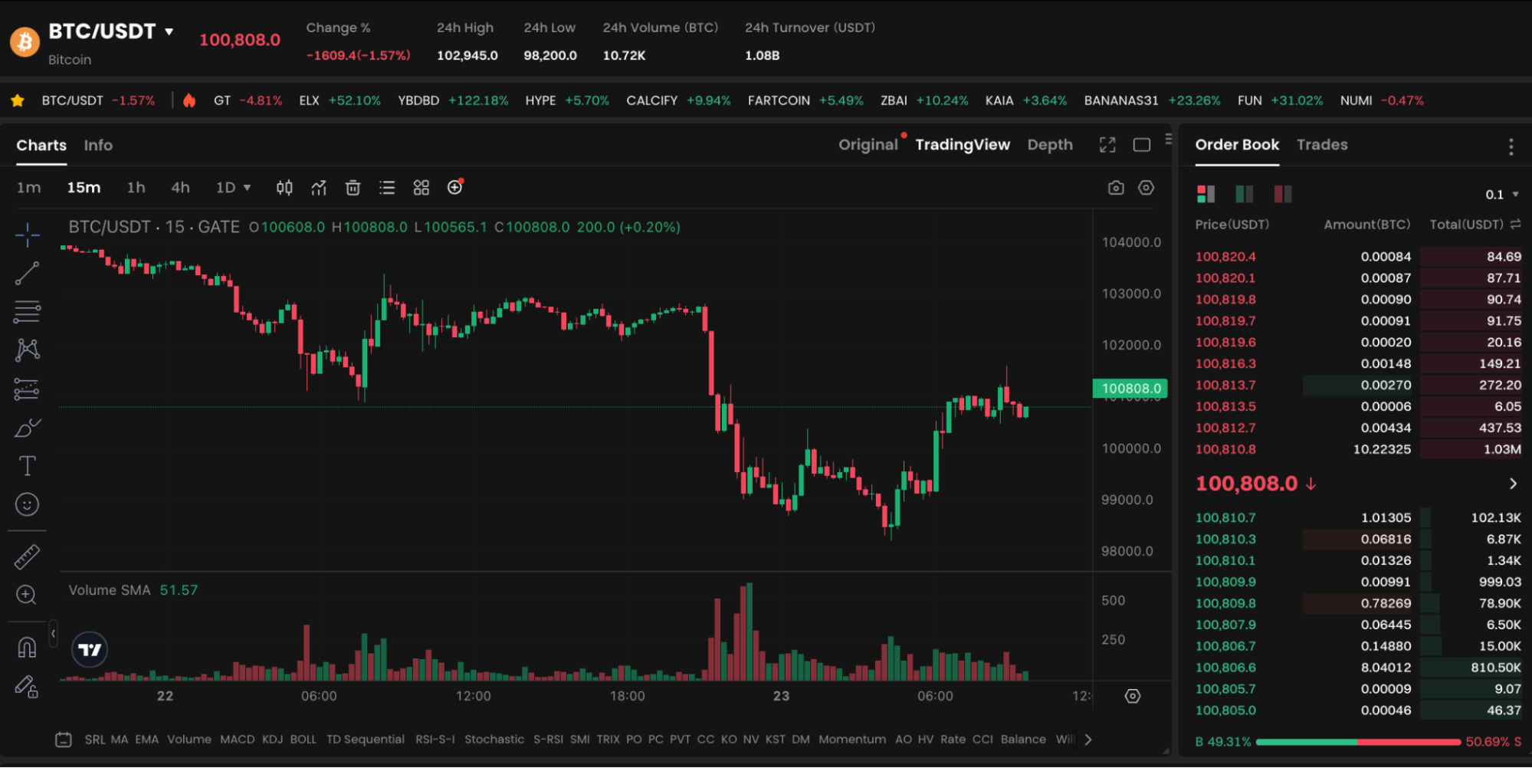Open the Depth chart tab
The image size is (1532, 768).
pos(1049,145)
